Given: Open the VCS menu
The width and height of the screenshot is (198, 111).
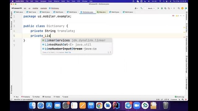Looking at the screenshot, I should coord(79,1).
